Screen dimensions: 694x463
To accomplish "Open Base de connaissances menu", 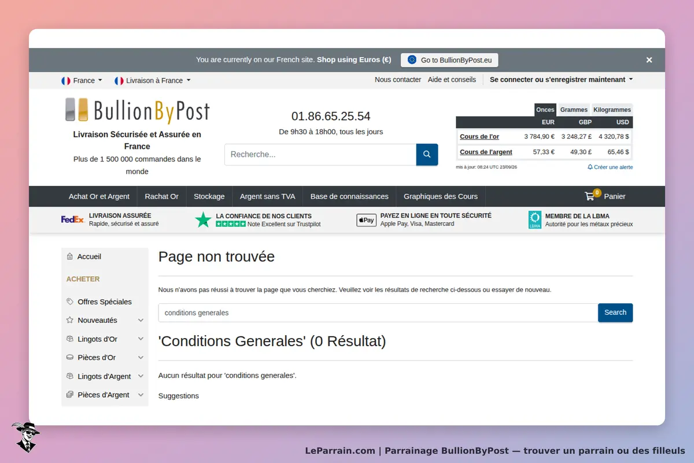I will 349,196.
